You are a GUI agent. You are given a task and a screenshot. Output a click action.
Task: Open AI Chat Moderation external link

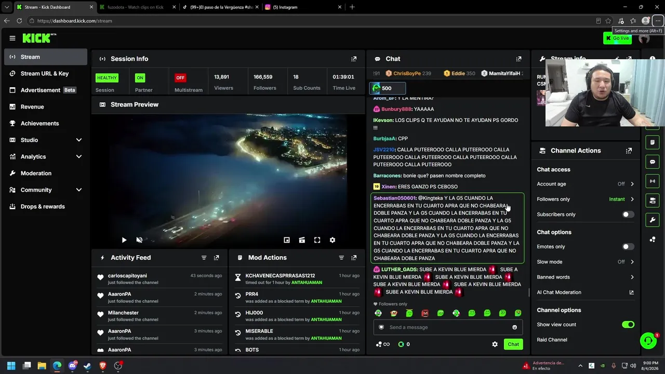[x=632, y=292]
